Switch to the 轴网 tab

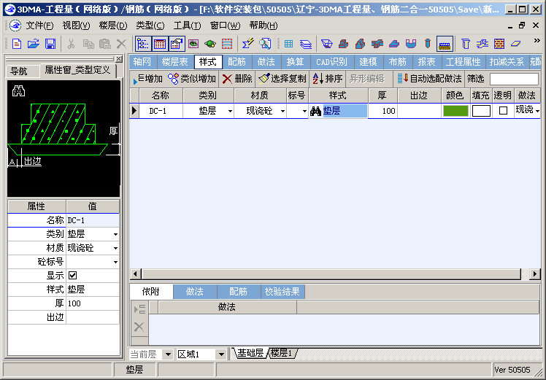click(142, 62)
